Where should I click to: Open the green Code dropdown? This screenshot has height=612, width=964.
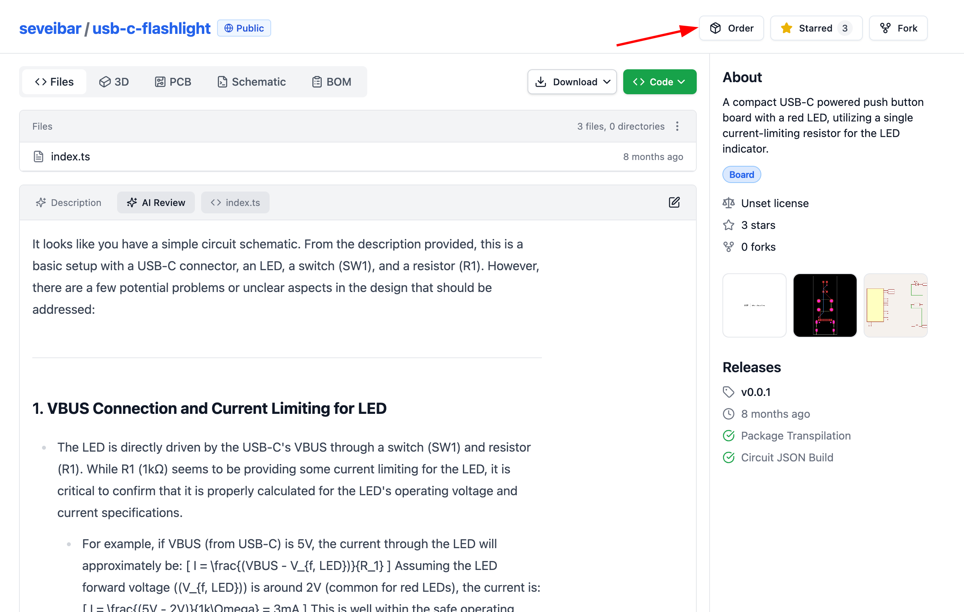(x=659, y=82)
